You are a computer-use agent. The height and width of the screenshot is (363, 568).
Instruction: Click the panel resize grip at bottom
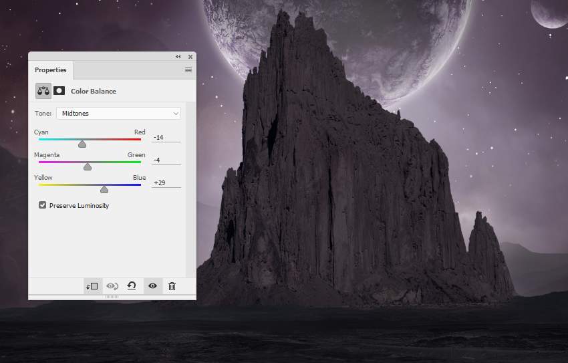[x=112, y=297]
